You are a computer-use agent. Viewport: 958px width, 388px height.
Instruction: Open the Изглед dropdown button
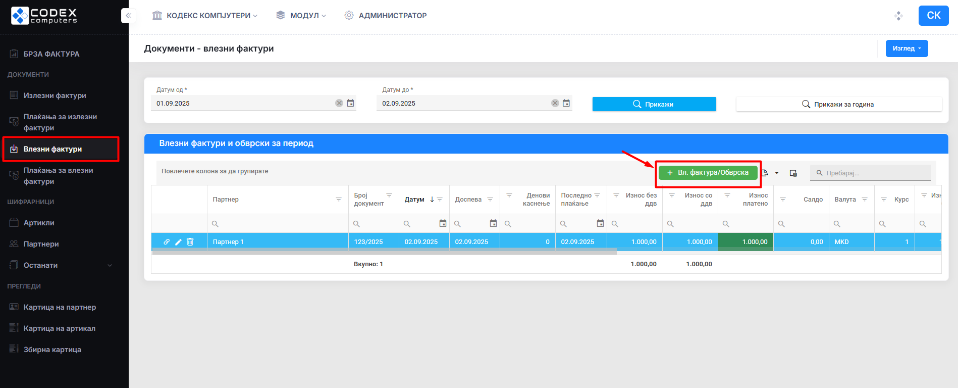coord(907,48)
